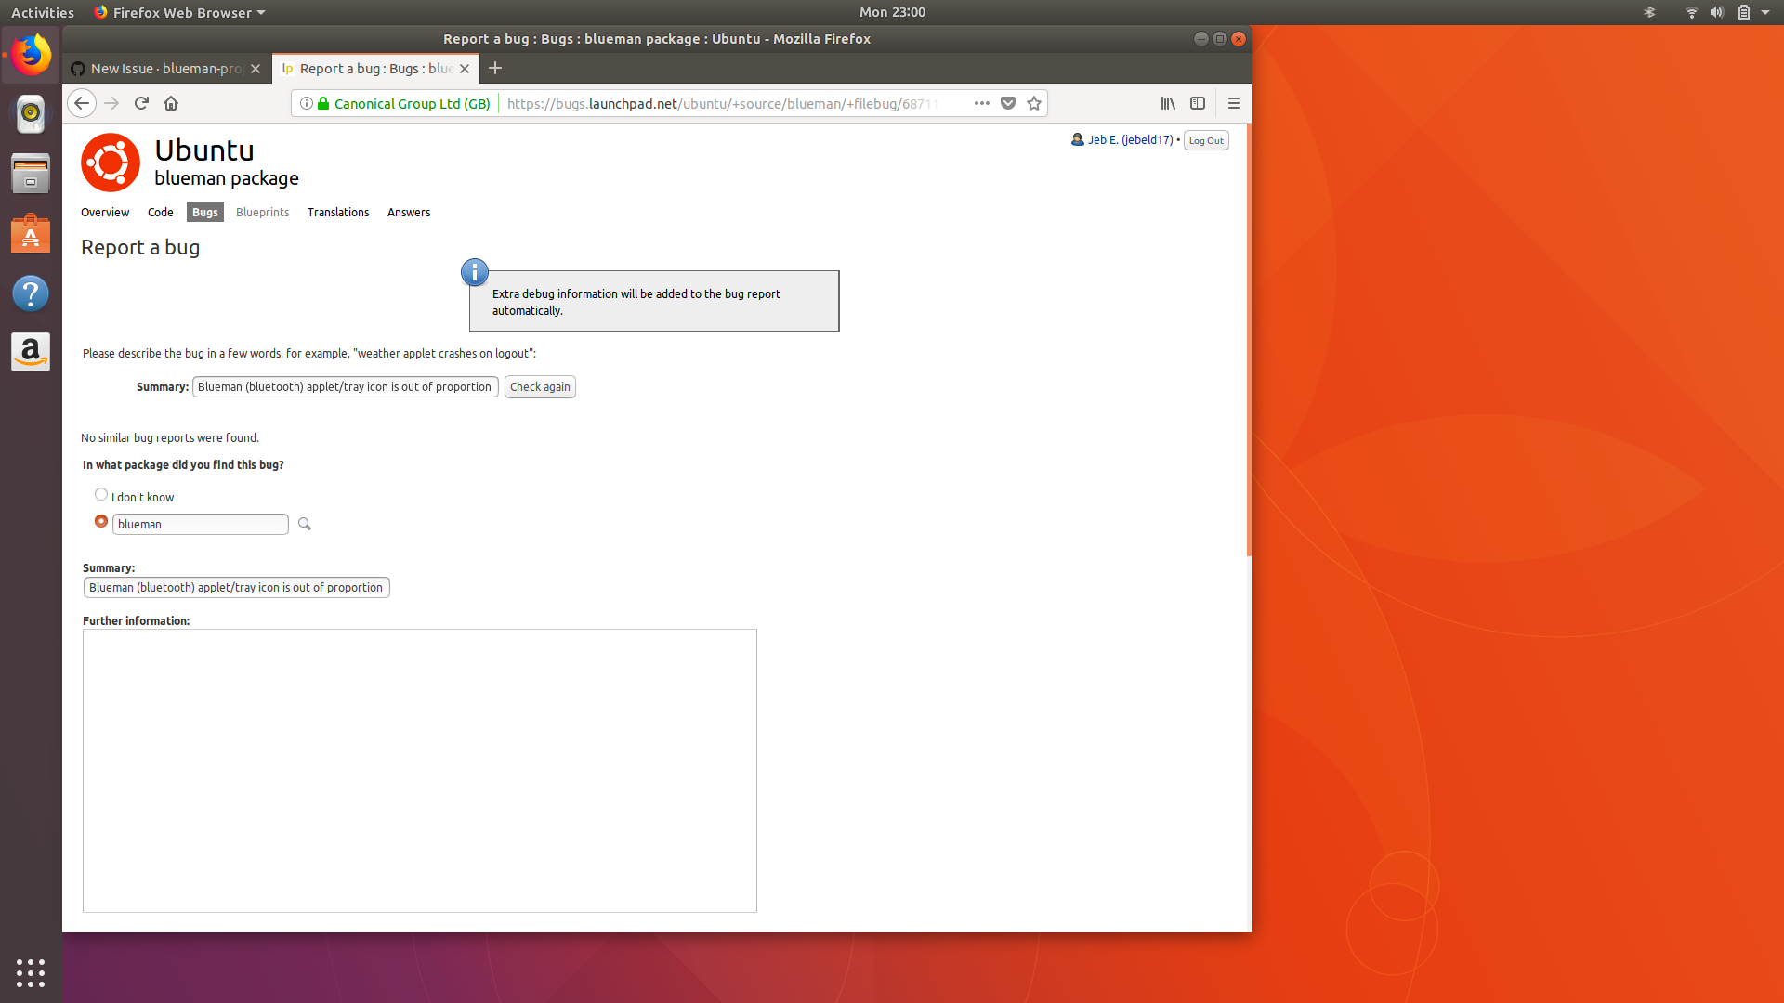This screenshot has width=1784, height=1003.
Task: Click the package search magnifier icon
Action: [x=304, y=524]
